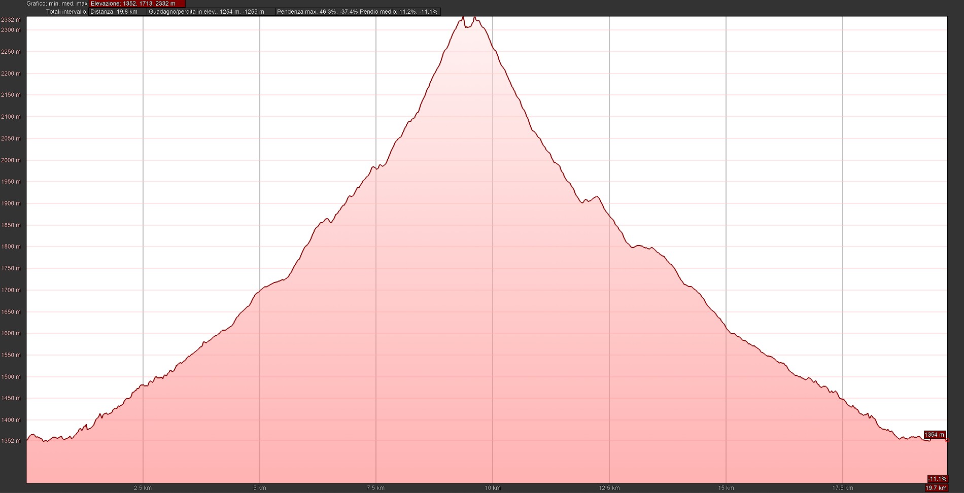Click the Pendio medio readout

point(399,12)
